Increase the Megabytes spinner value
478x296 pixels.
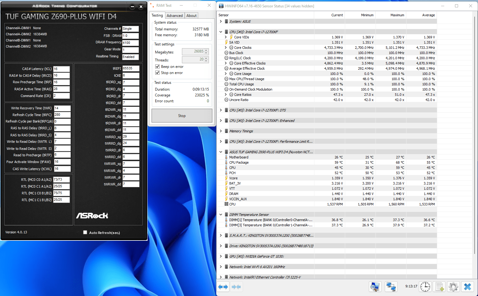206,50
